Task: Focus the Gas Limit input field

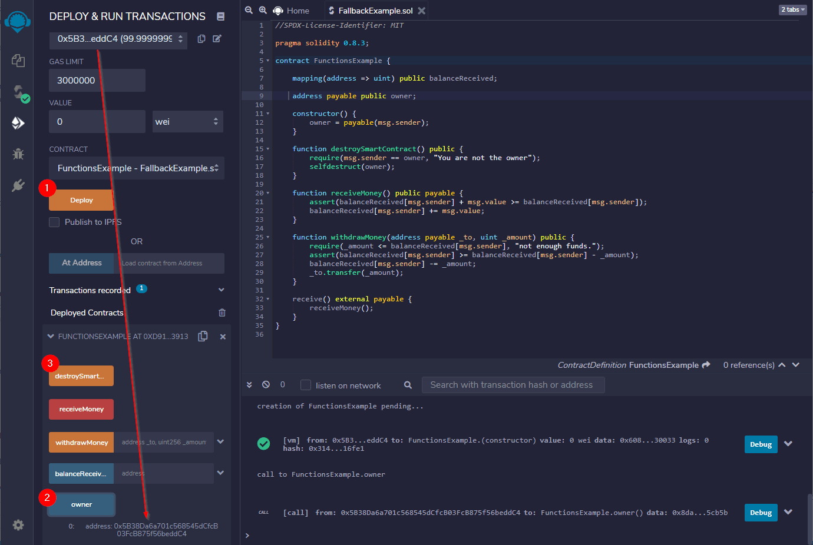Action: [97, 81]
